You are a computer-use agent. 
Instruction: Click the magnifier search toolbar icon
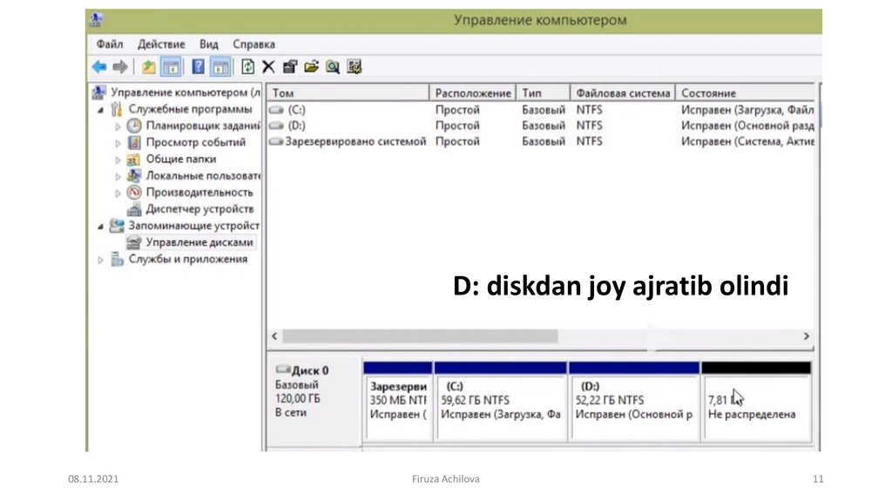[333, 67]
